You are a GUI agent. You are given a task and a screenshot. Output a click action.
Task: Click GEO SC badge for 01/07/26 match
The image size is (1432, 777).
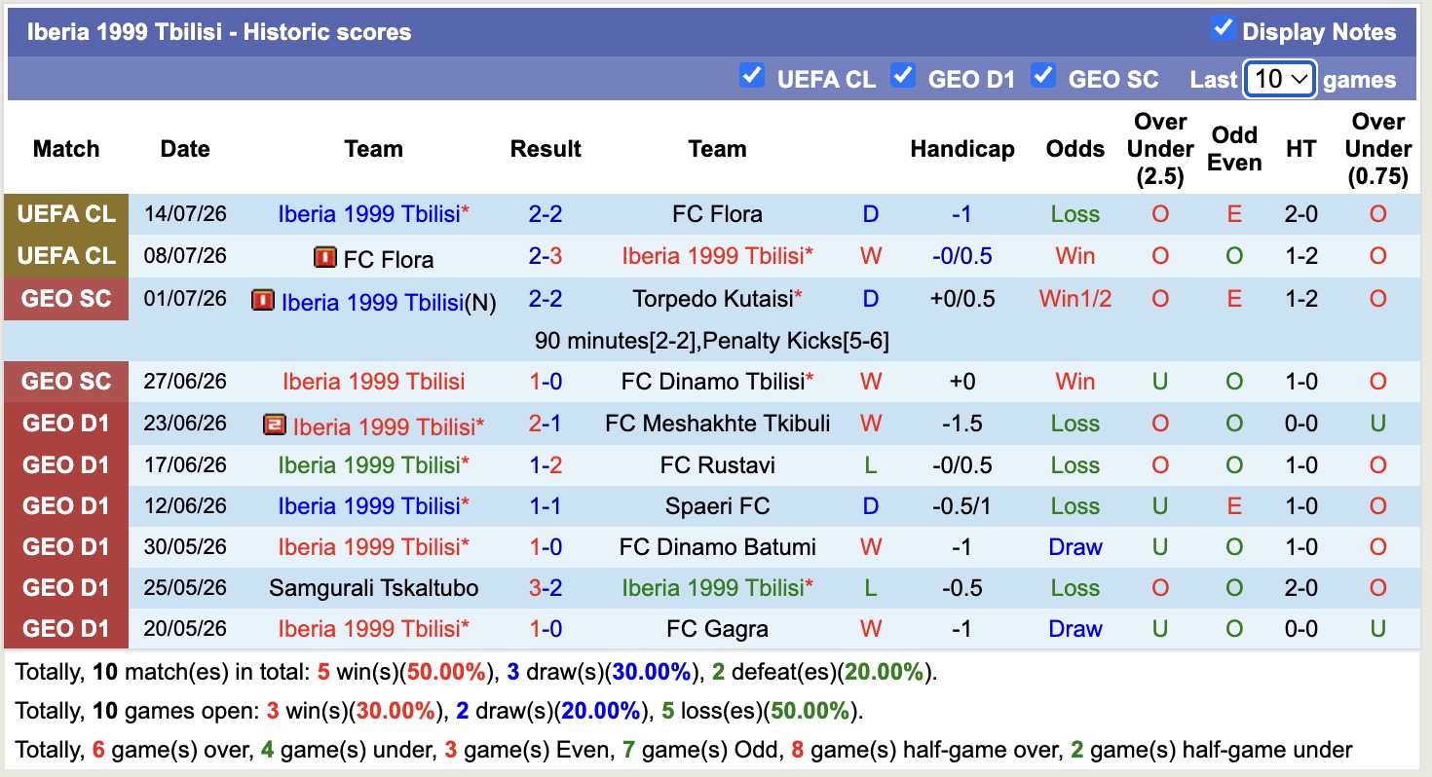point(66,298)
